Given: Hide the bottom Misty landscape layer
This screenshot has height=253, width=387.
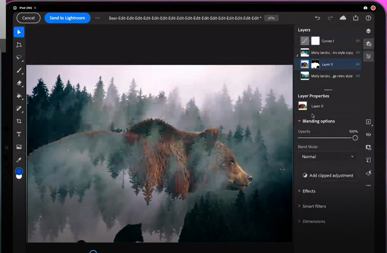Looking at the screenshot, I should click(358, 76).
